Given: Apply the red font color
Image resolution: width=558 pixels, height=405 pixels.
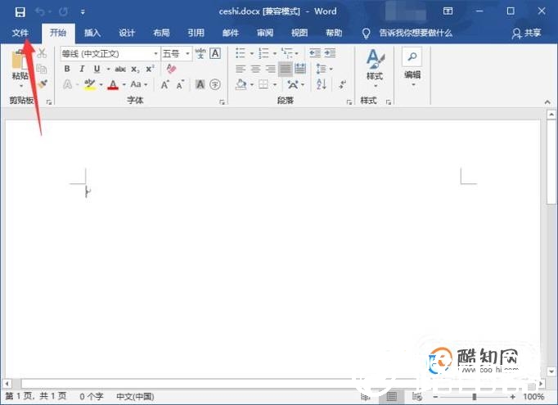Looking at the screenshot, I should click(113, 85).
